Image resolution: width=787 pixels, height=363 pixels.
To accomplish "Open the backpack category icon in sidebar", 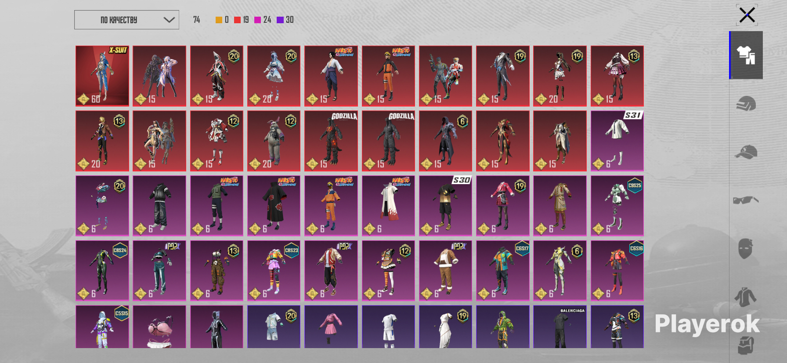I will tap(746, 345).
